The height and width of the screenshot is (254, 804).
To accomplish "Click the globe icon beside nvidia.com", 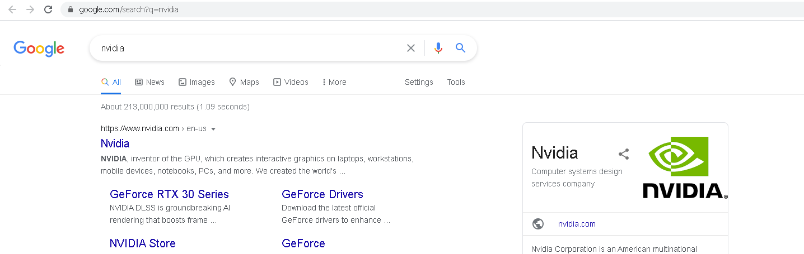I will (538, 224).
